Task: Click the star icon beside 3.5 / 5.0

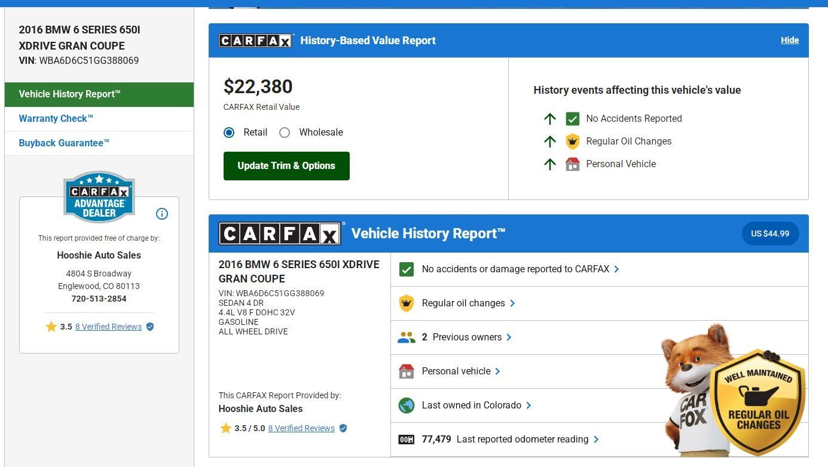Action: point(226,428)
